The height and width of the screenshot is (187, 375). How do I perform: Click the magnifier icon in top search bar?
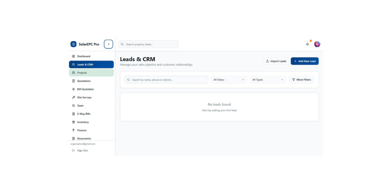coord(122,44)
